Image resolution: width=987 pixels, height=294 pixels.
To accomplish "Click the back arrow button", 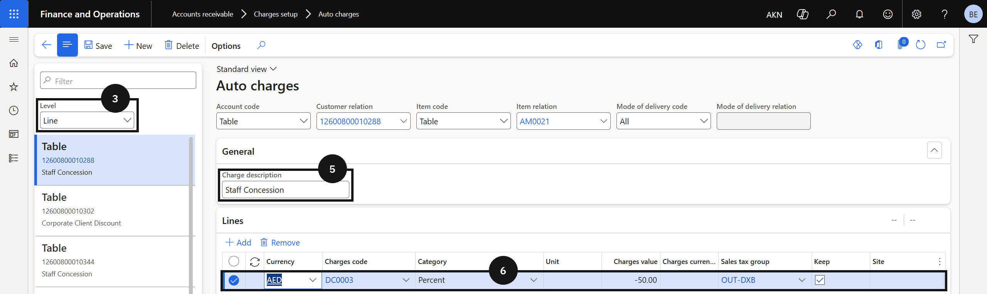I will tap(46, 45).
